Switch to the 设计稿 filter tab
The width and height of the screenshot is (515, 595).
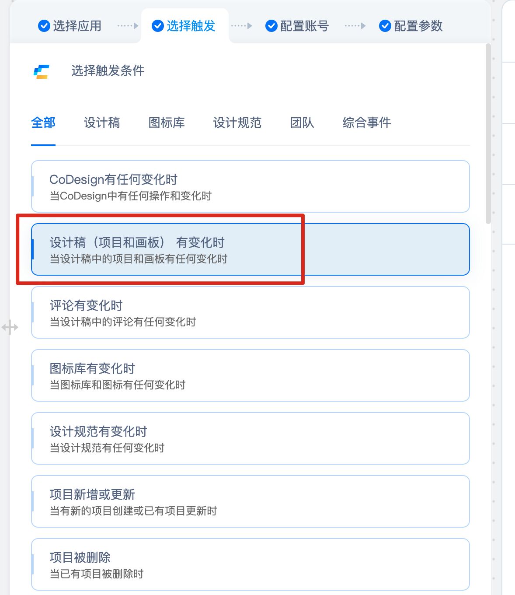coord(102,123)
